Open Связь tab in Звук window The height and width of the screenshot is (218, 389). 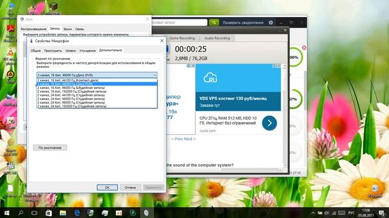pyautogui.click(x=80, y=29)
